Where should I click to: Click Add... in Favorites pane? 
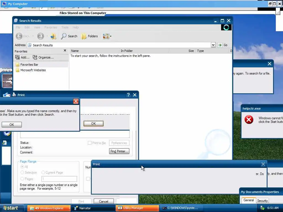coord(22,57)
